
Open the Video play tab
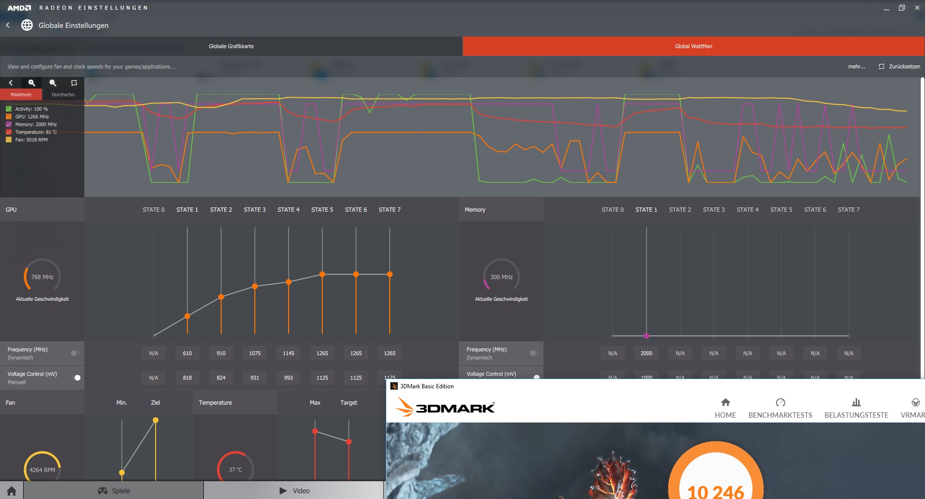pos(294,490)
